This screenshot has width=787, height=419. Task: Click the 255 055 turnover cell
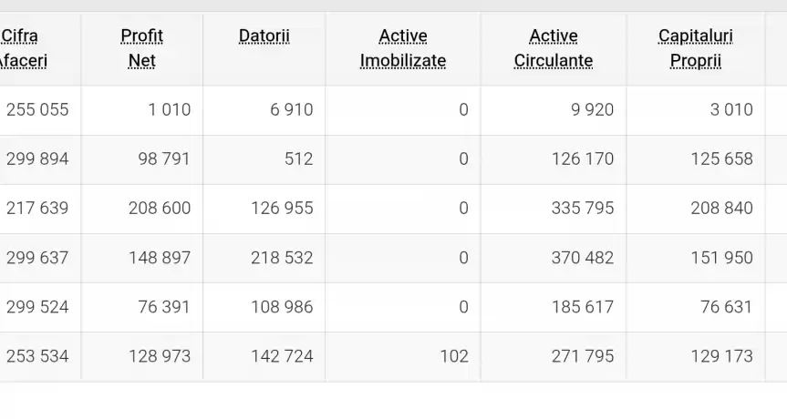click(37, 110)
